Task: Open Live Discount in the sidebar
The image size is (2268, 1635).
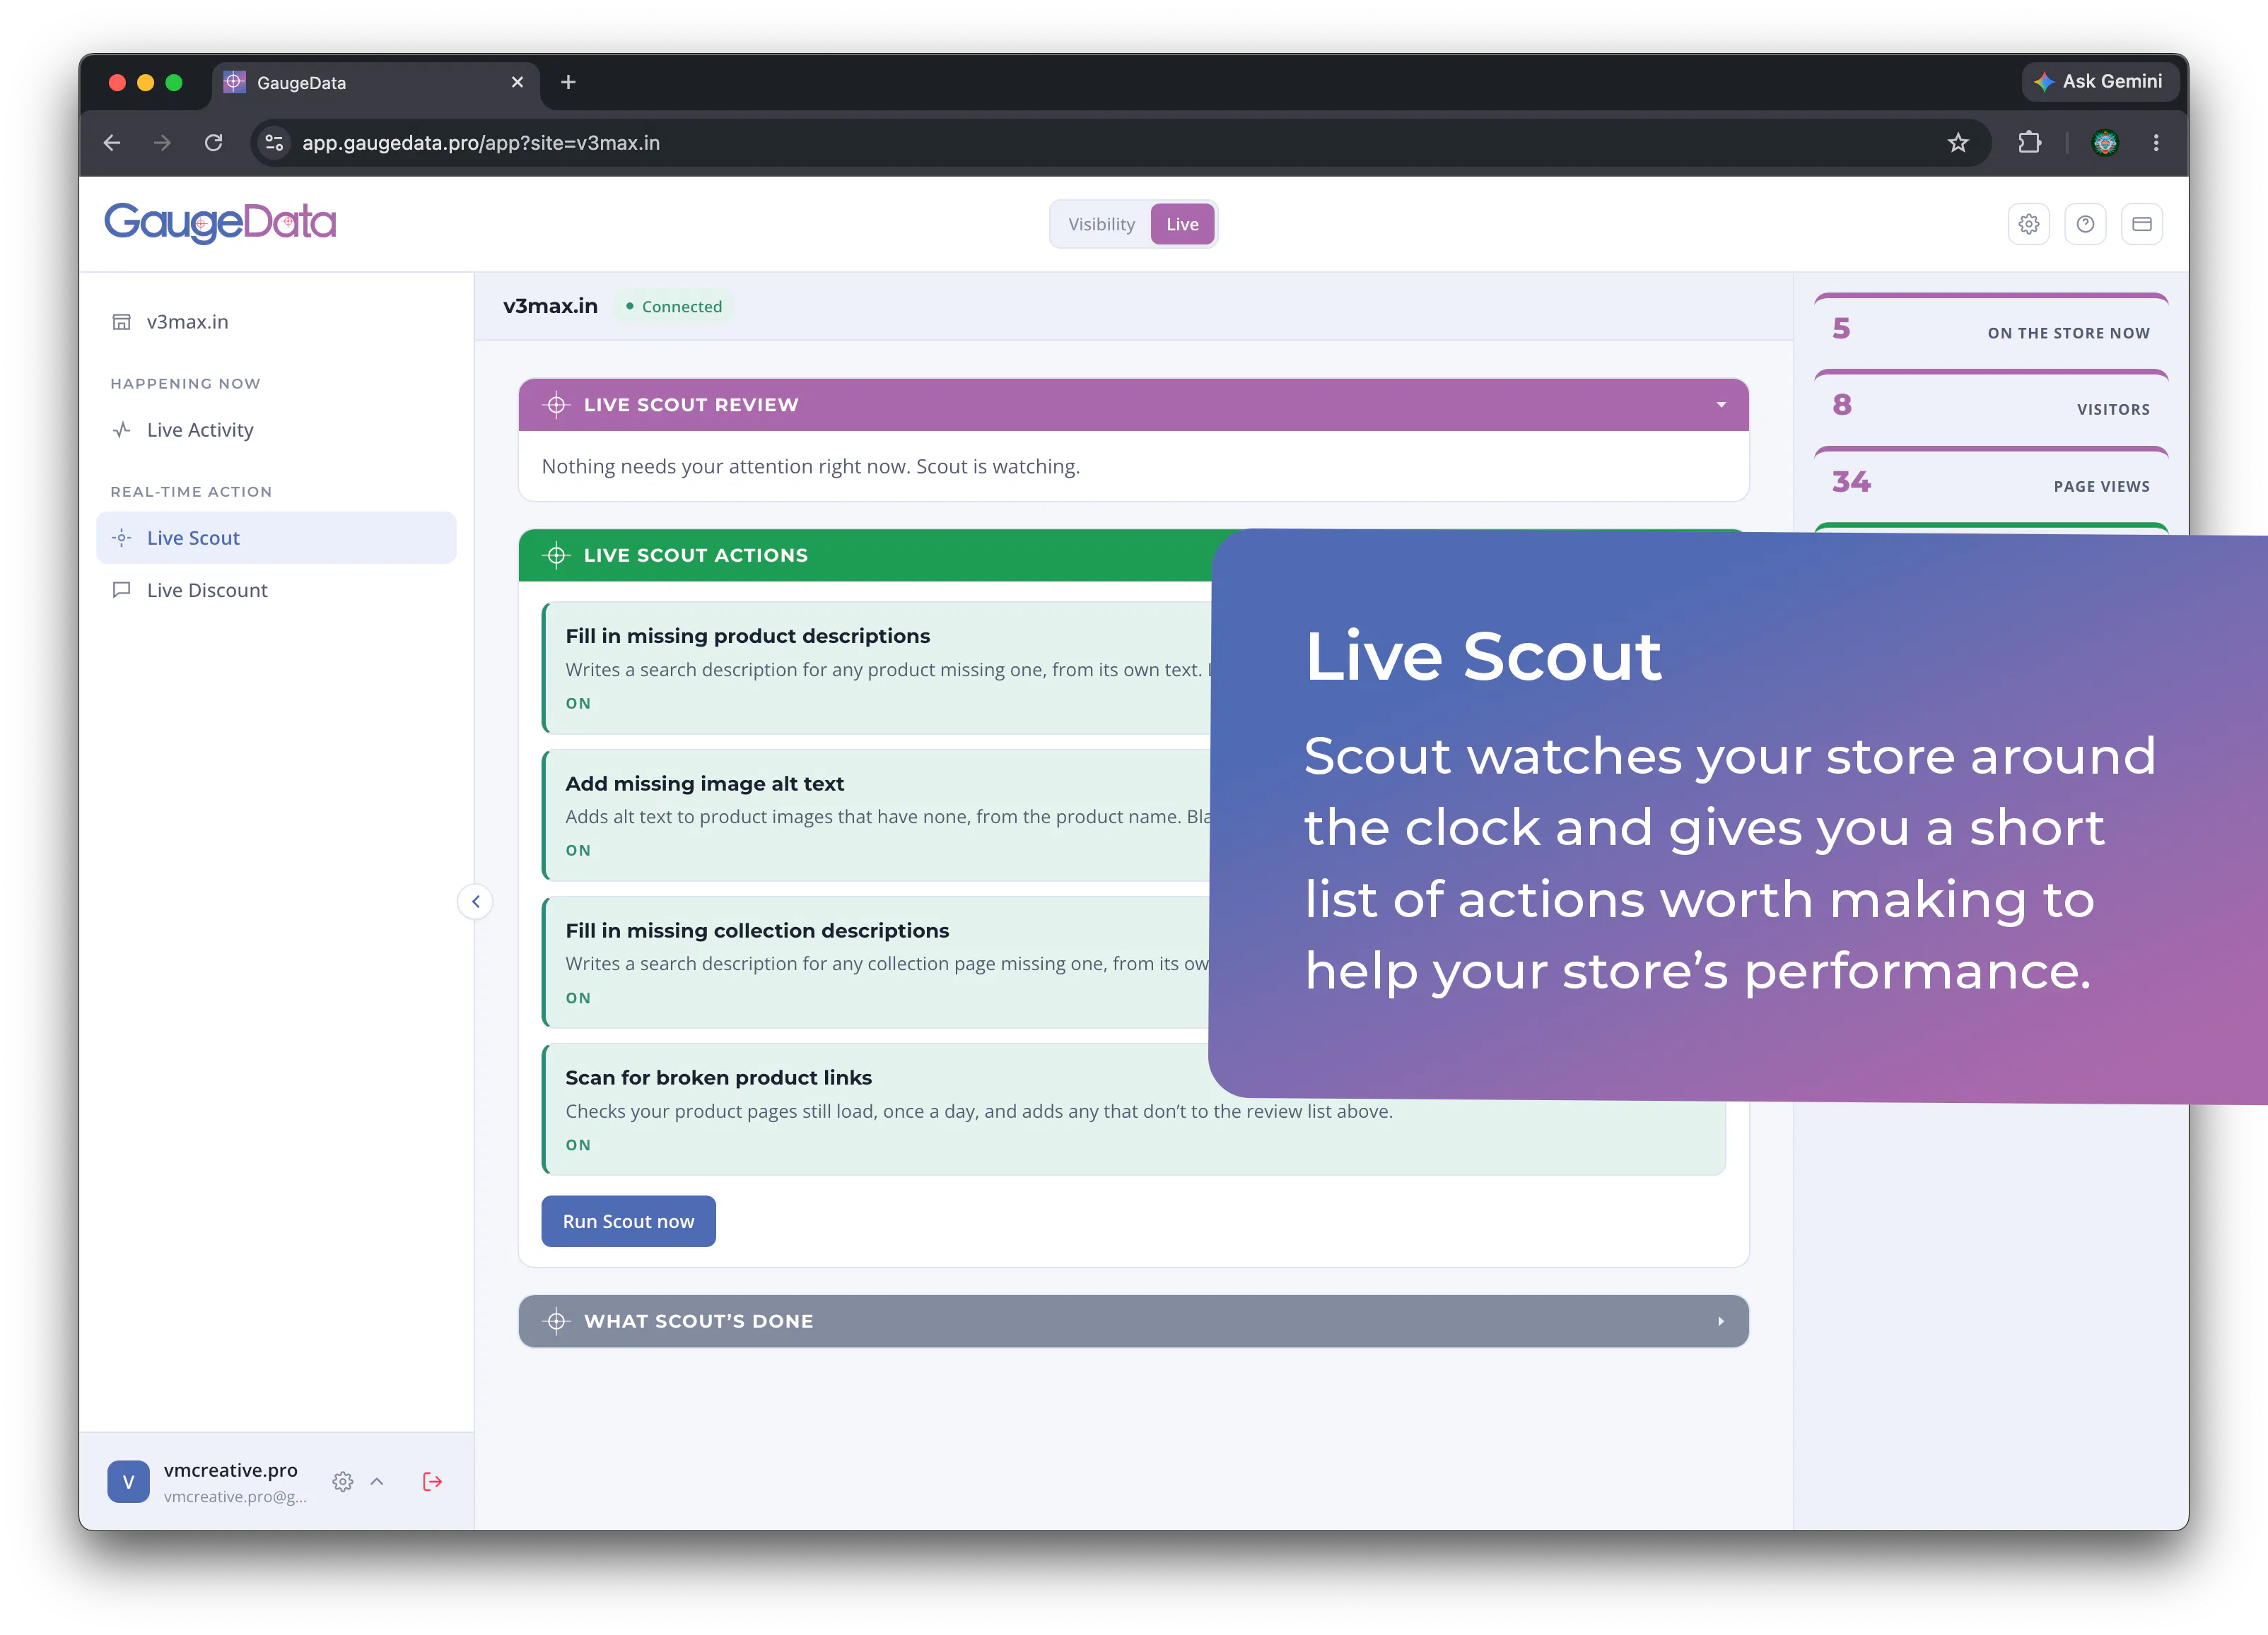Action: pyautogui.click(x=276, y=590)
